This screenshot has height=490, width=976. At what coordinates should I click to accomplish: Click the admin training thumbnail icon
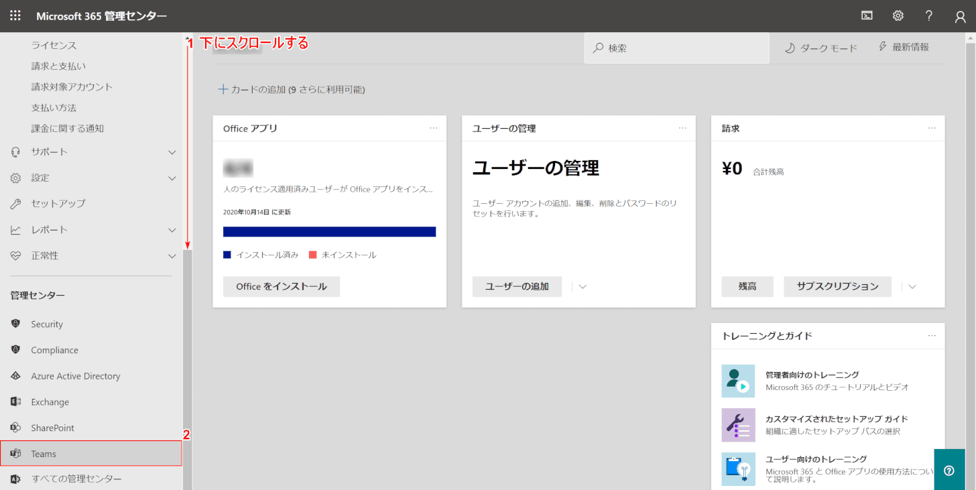[x=738, y=381]
